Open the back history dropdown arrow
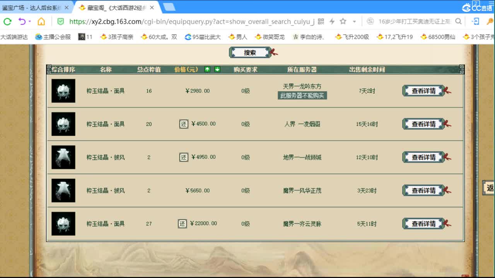This screenshot has width=495, height=278. click(x=30, y=22)
